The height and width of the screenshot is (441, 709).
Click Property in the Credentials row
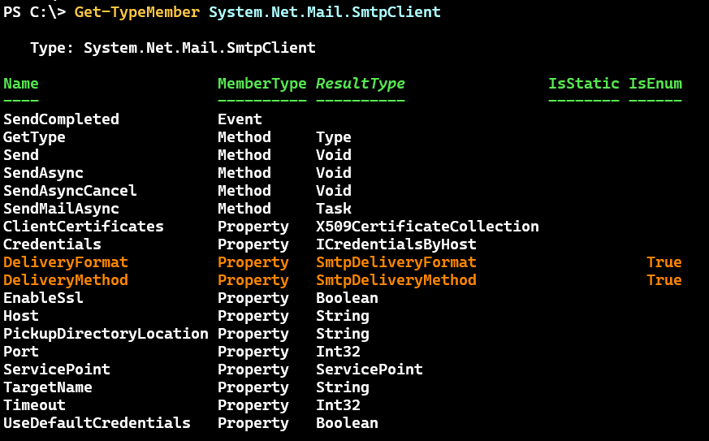coord(253,244)
